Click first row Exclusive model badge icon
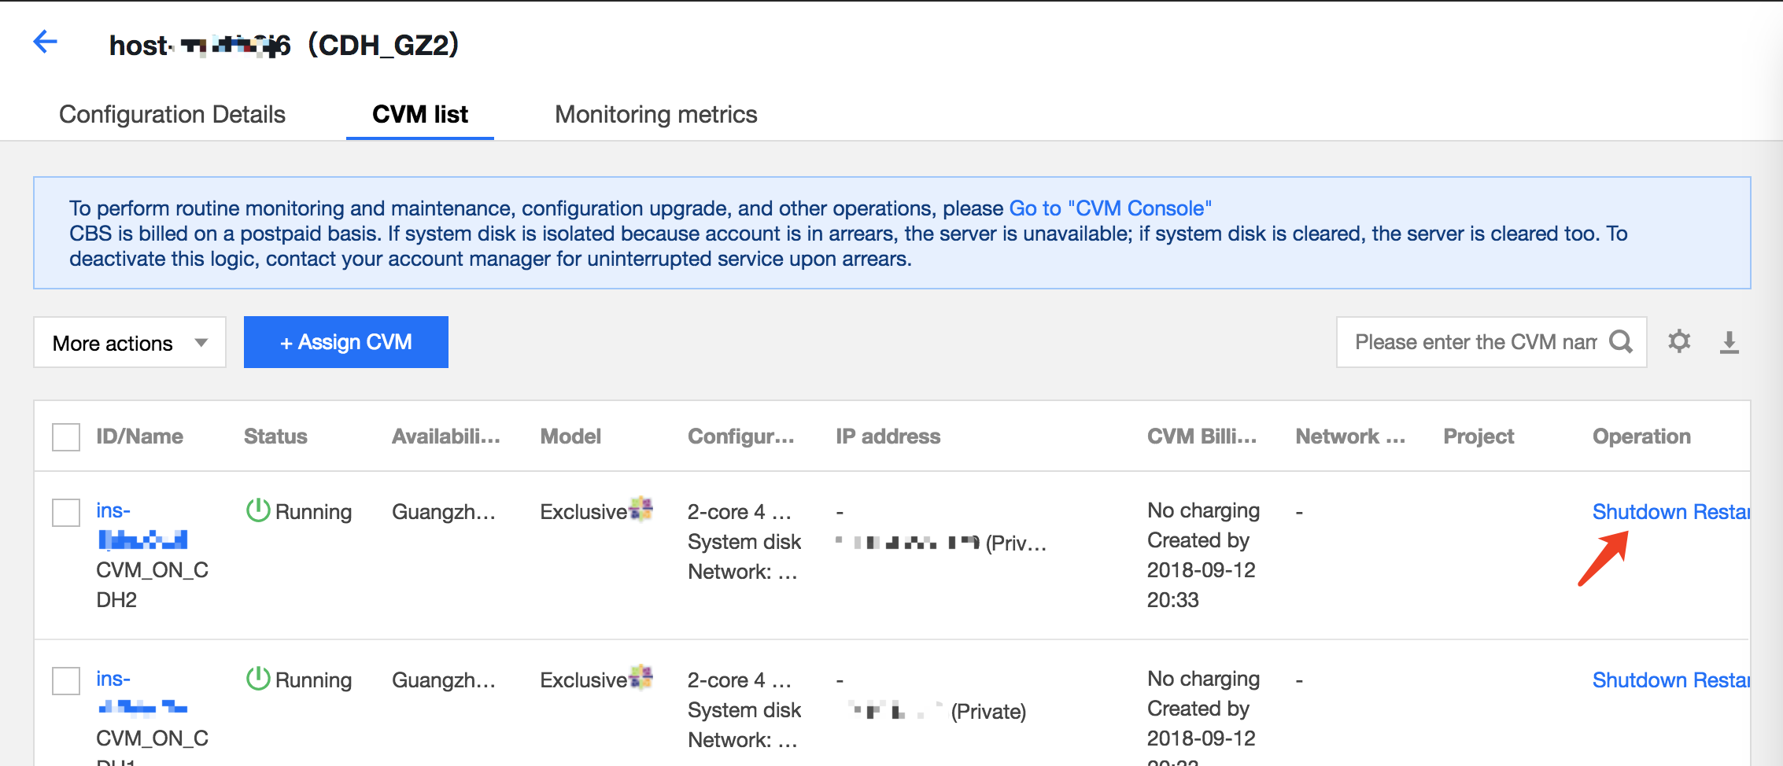Screen dimensions: 1783x766 click(x=641, y=509)
